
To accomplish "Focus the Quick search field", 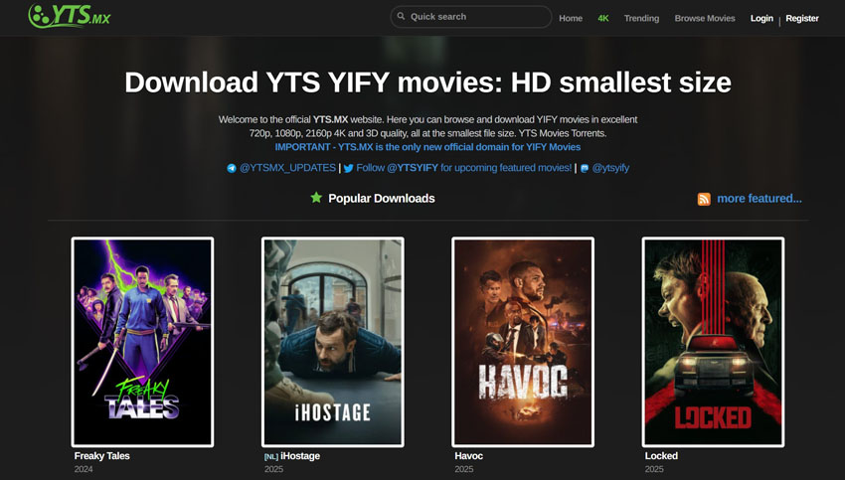I will (x=471, y=17).
